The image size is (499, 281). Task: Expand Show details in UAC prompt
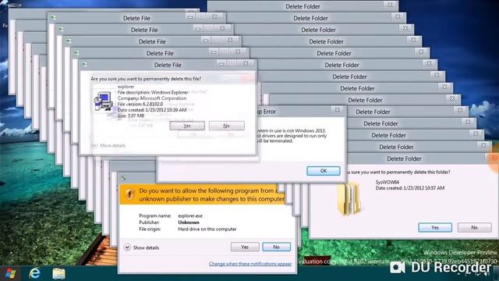click(141, 247)
